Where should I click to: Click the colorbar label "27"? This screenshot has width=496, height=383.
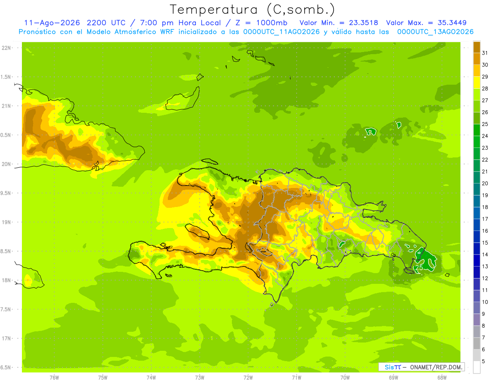point(485,100)
